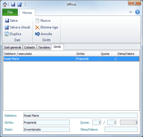
Task: Open the blue help question mark
Action: 137,12
